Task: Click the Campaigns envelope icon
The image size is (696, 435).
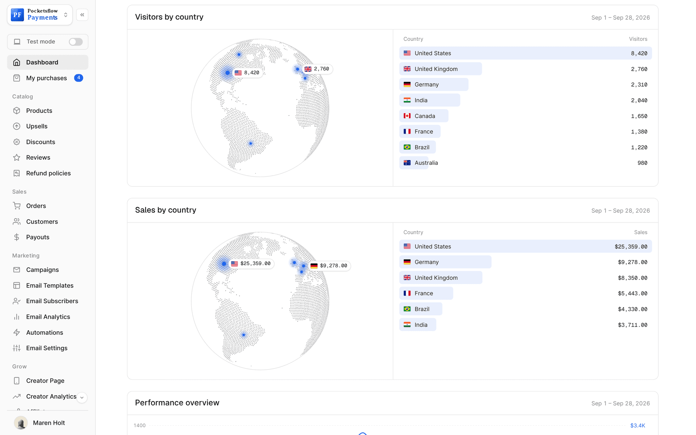Action: (x=17, y=270)
